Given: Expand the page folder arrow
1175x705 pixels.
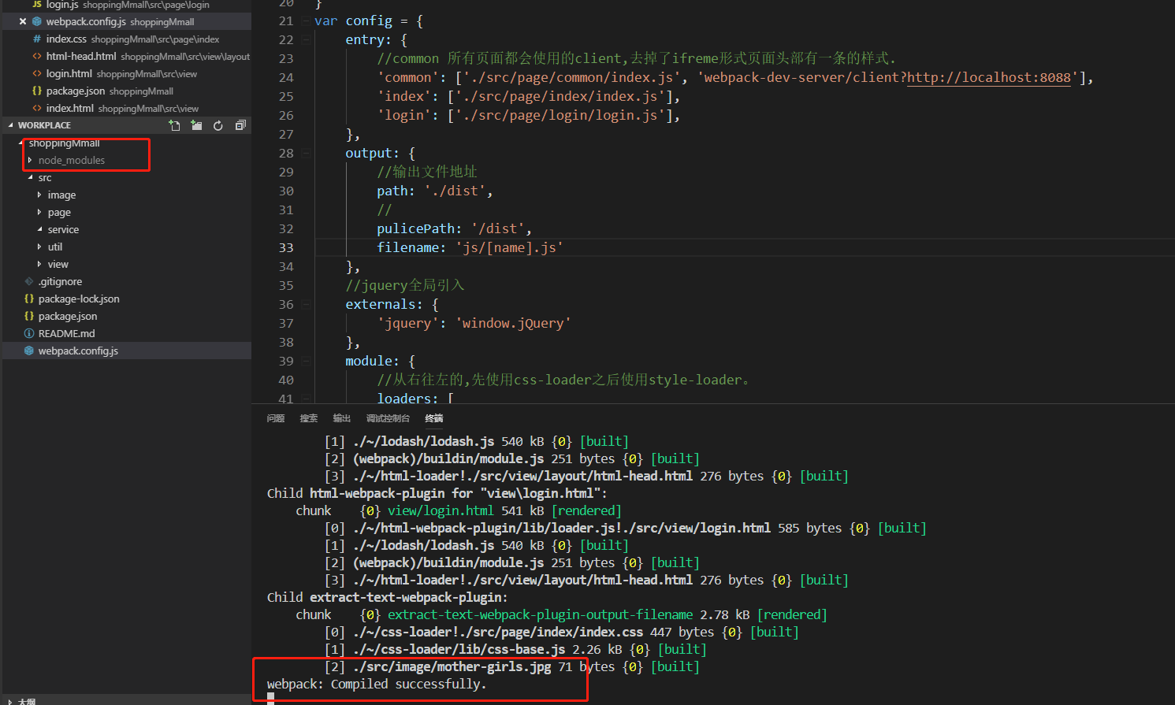Looking at the screenshot, I should [x=39, y=212].
